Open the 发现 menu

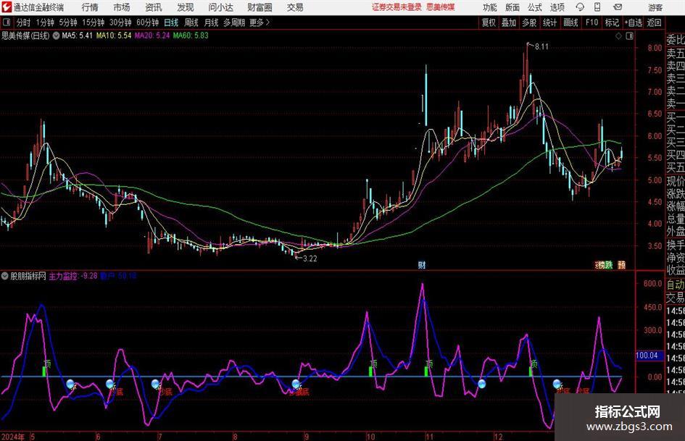point(186,7)
